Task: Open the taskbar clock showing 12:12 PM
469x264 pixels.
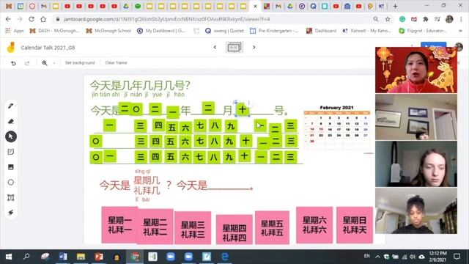Action: click(x=437, y=257)
